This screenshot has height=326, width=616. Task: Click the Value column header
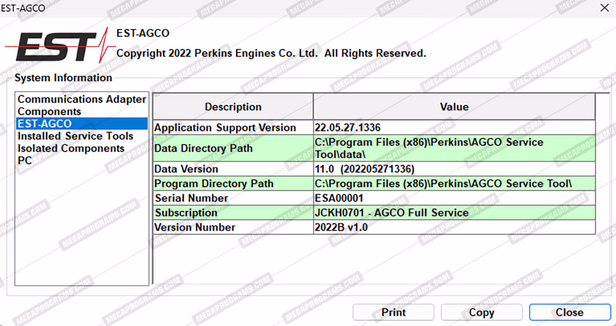454,107
